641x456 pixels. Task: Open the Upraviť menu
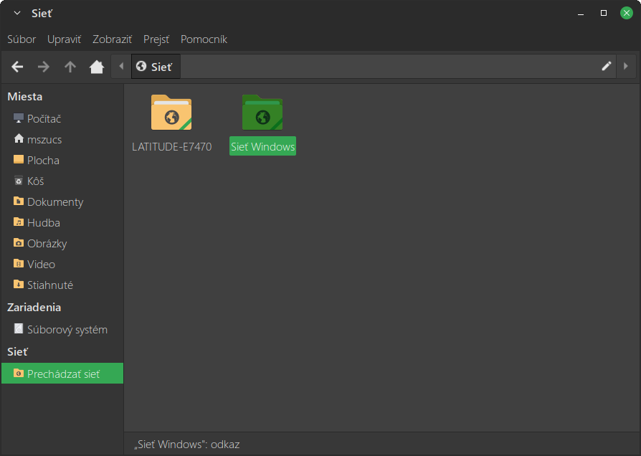65,39
